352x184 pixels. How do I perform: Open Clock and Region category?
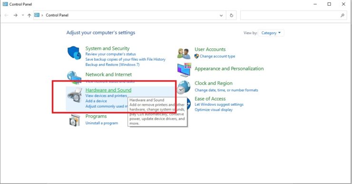tap(213, 83)
